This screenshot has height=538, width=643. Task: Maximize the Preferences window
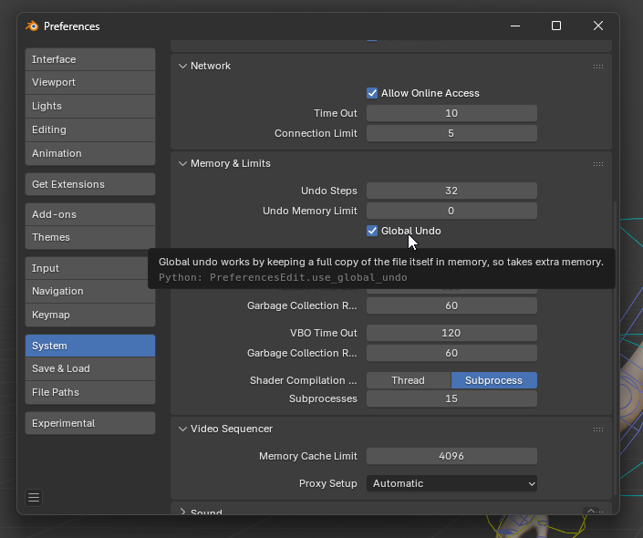pos(556,26)
